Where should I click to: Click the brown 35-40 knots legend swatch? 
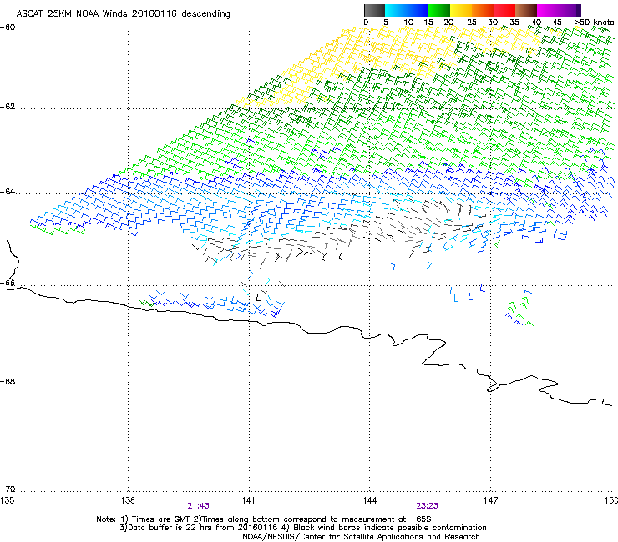[x=526, y=10]
